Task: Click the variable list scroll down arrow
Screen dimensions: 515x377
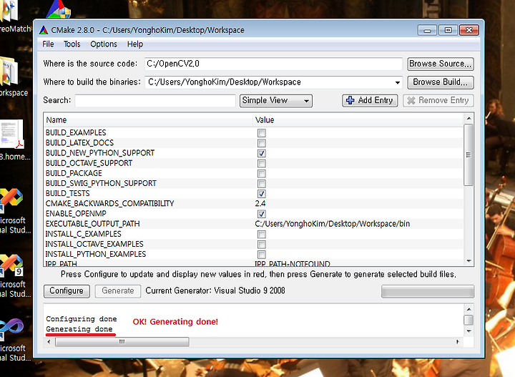Action: point(469,261)
